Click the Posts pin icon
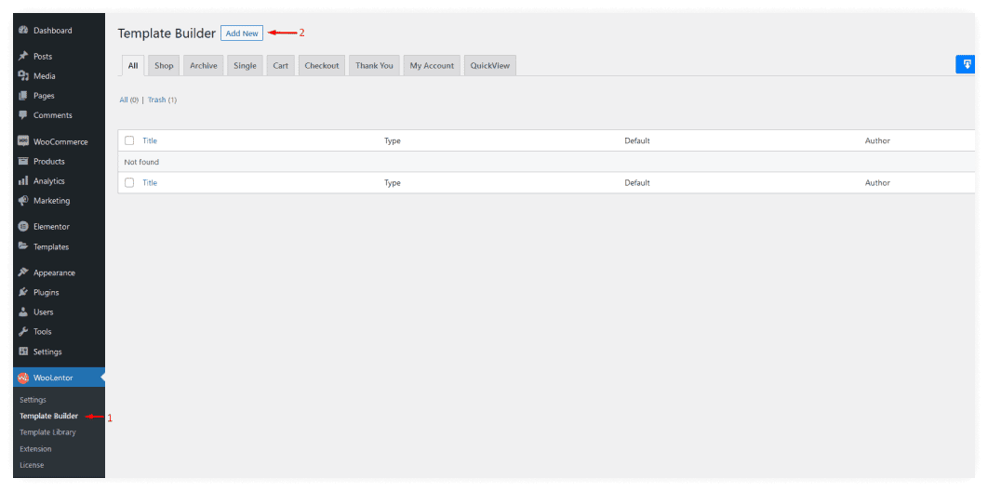This screenshot has width=988, height=491. [23, 57]
